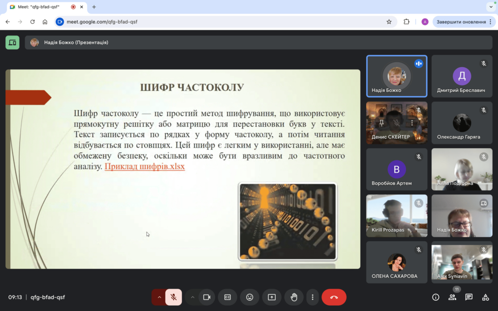
Task: Click the muted mic icon on Kirill Prozapas's tile
Action: [419, 204]
